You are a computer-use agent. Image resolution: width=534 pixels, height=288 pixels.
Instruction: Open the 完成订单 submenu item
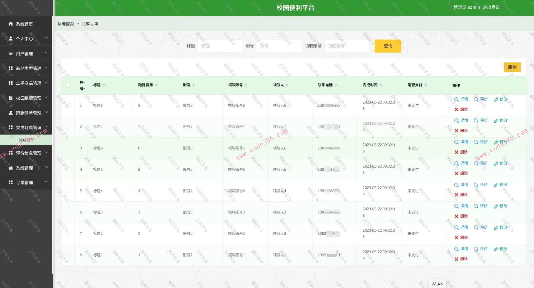[26, 140]
